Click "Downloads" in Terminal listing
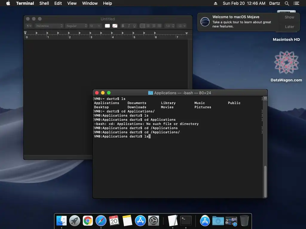This screenshot has height=229, width=306. coord(137,107)
